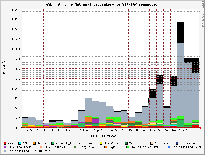Click the 'Apr' label next to 'May Jun Jul'
The width and height of the screenshot is (205, 155).
[x=145, y=130]
